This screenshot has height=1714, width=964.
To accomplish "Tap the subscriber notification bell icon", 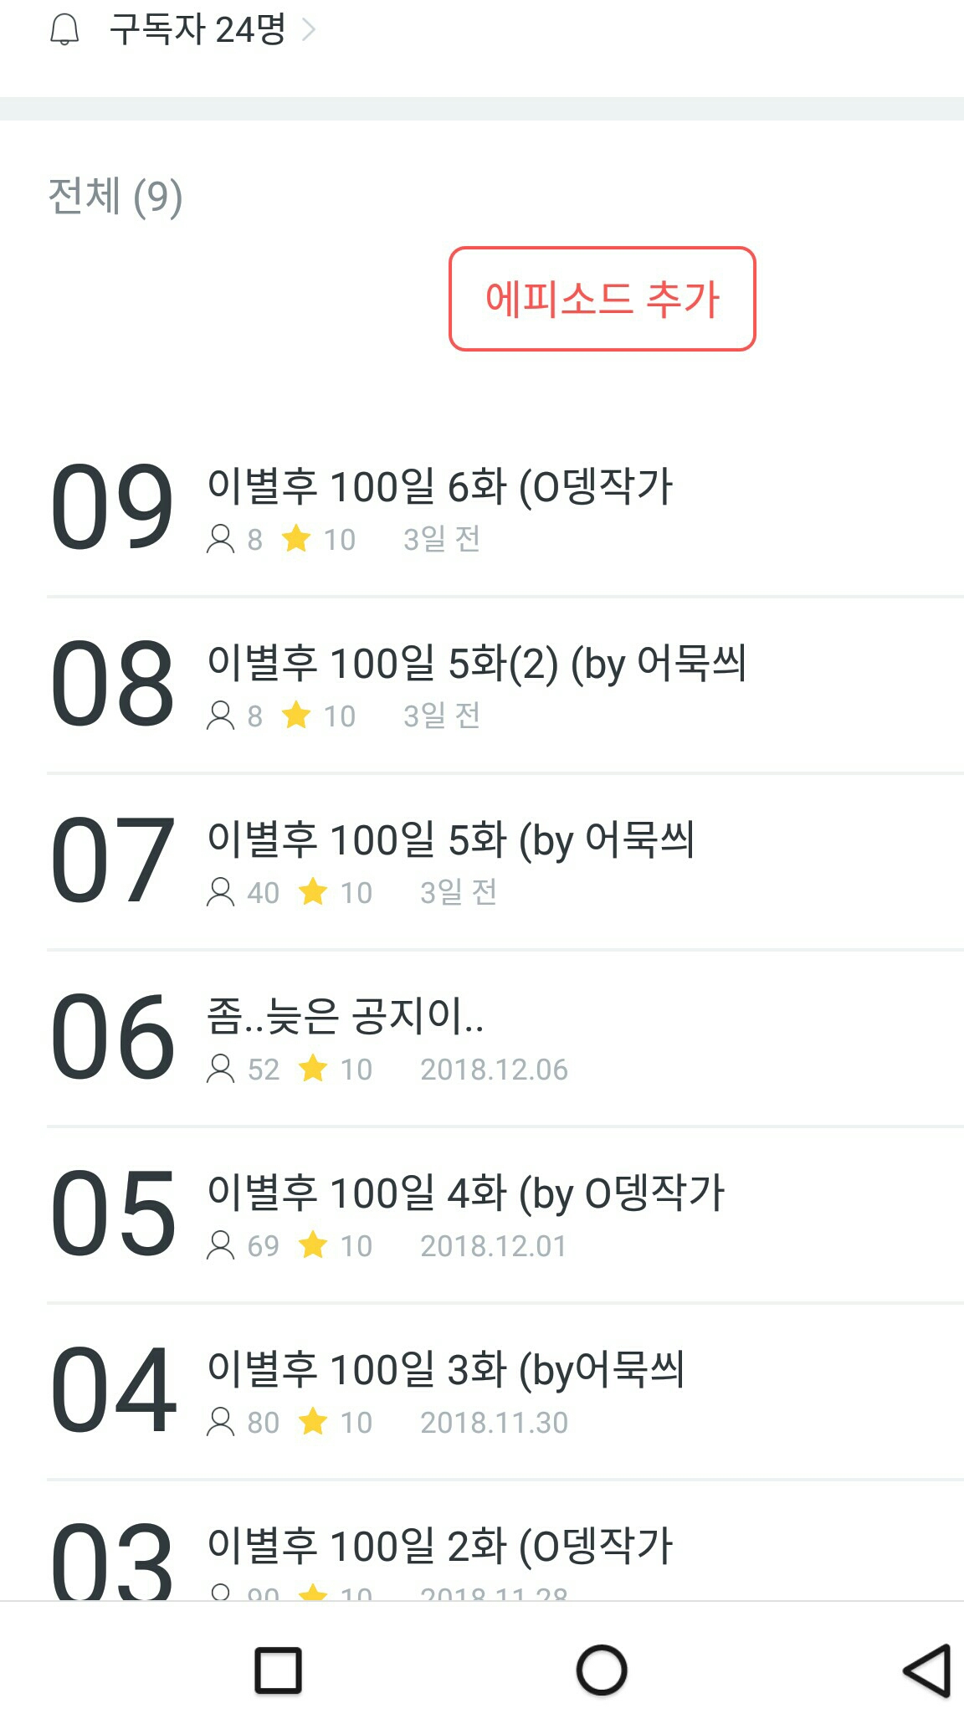I will point(64,30).
